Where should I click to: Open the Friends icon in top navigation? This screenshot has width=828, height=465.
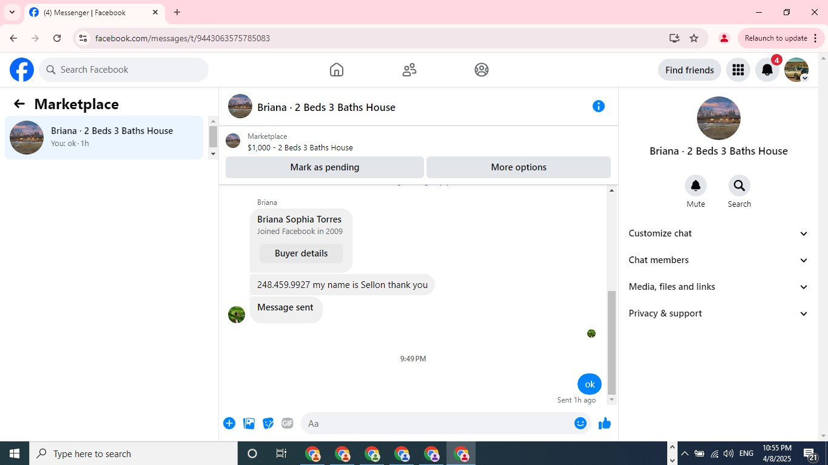(409, 70)
